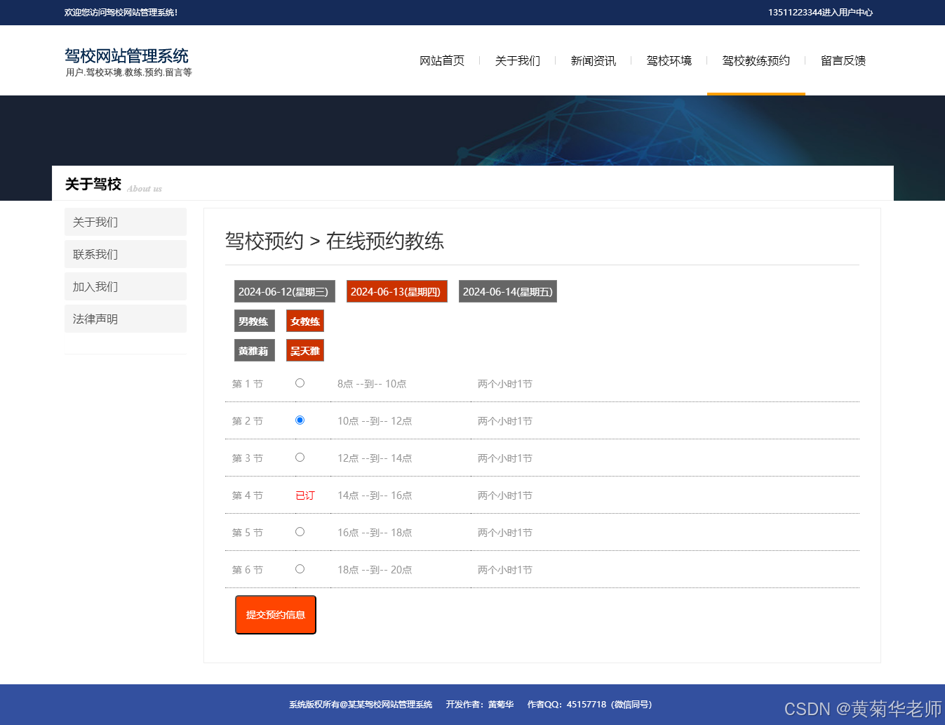Click time text 18点 --到-- 20点
Viewport: 945px width, 725px height.
coord(375,570)
